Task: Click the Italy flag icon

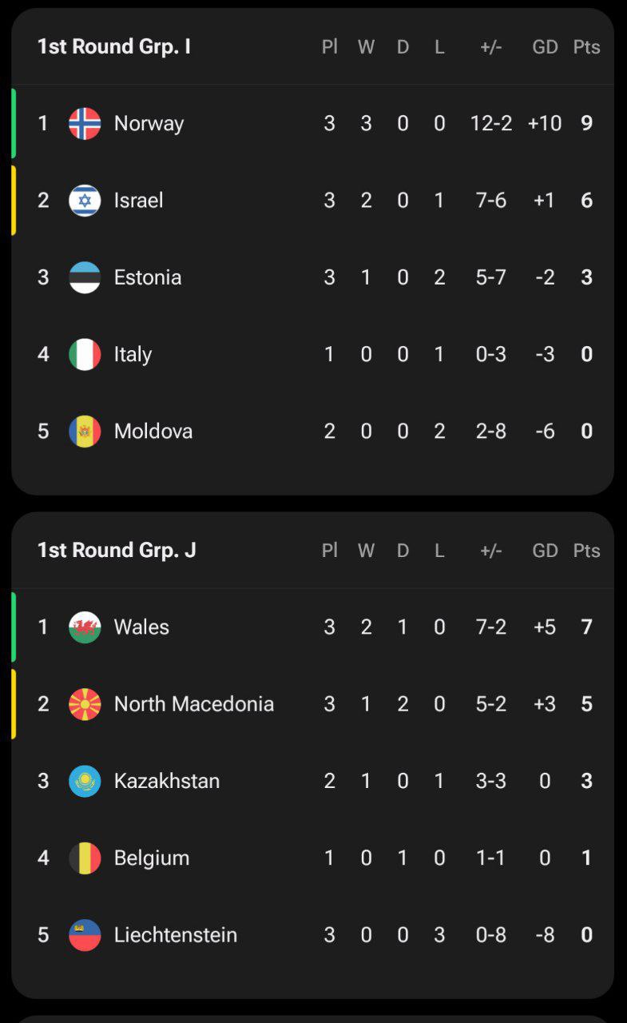Action: 85,354
